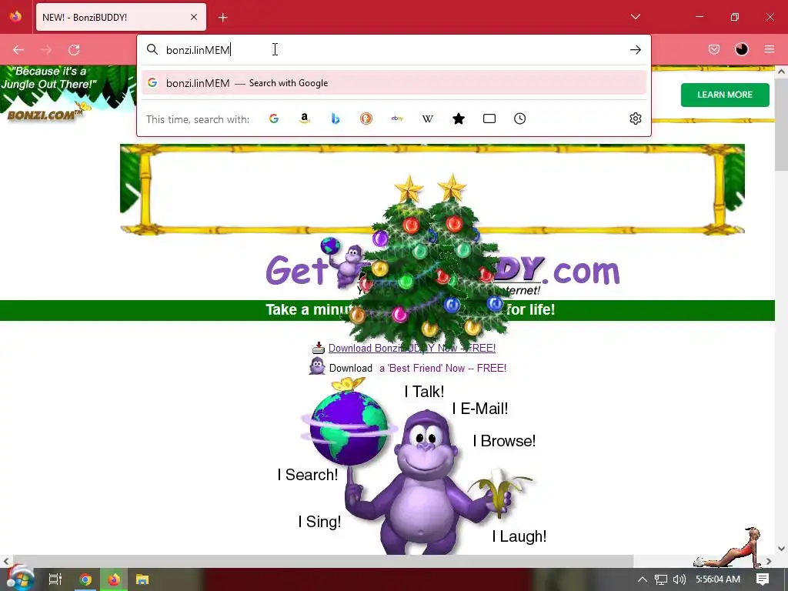
Task: Click the page's horizontal scrollbar thumb
Action: (x=322, y=561)
